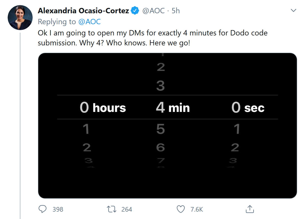Click the @AOC handle beside name

click(x=153, y=11)
